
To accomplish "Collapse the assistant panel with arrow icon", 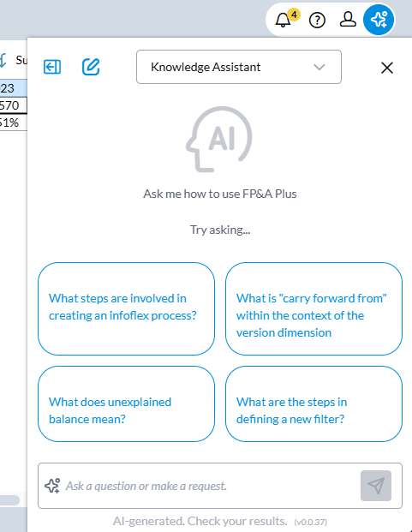I will pos(52,67).
